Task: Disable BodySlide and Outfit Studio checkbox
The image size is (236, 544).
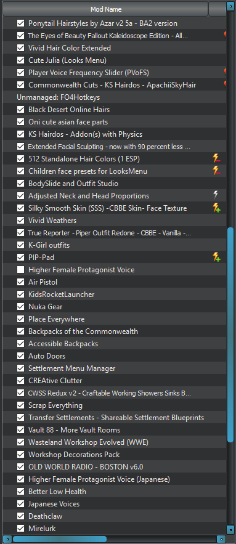Action: 21,184
